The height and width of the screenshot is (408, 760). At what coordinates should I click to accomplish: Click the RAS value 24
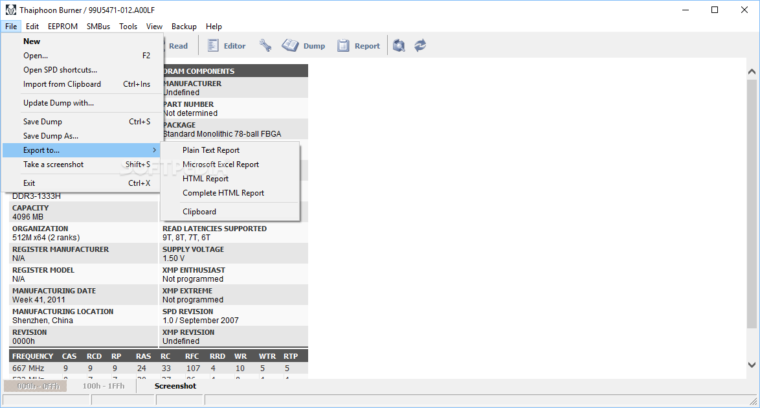[x=142, y=368]
